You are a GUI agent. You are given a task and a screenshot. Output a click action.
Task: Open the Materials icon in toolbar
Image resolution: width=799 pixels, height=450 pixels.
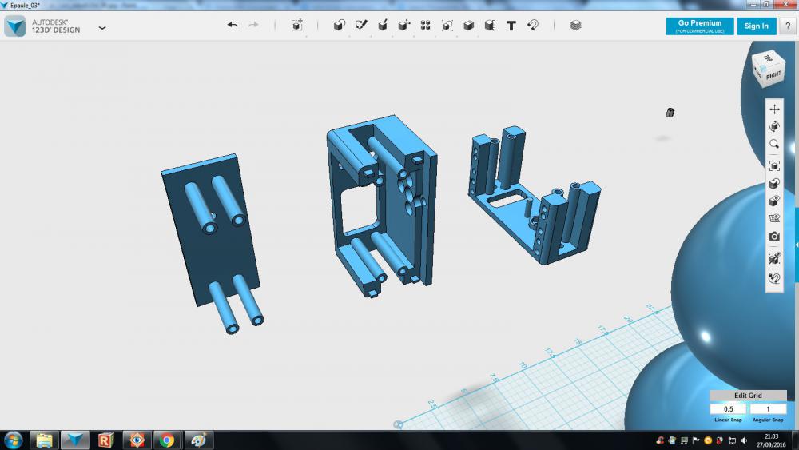coord(576,26)
